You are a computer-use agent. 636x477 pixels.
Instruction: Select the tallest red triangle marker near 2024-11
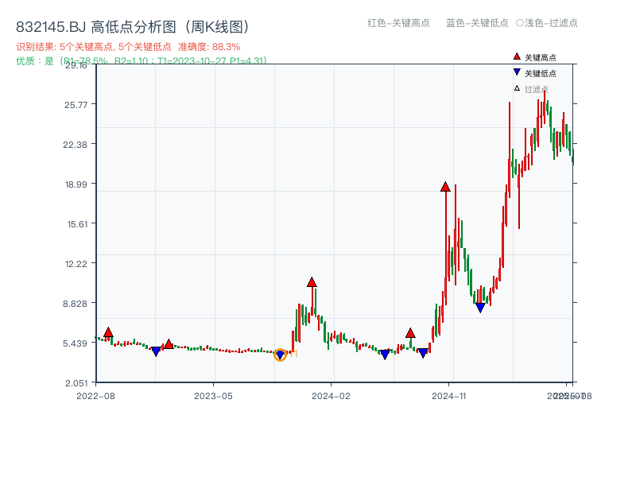coord(444,188)
